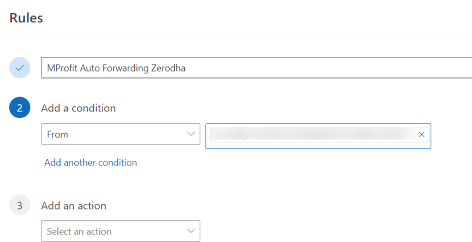The height and width of the screenshot is (242, 472).
Task: Expand the From dropdown chevron arrow
Action: [191, 134]
